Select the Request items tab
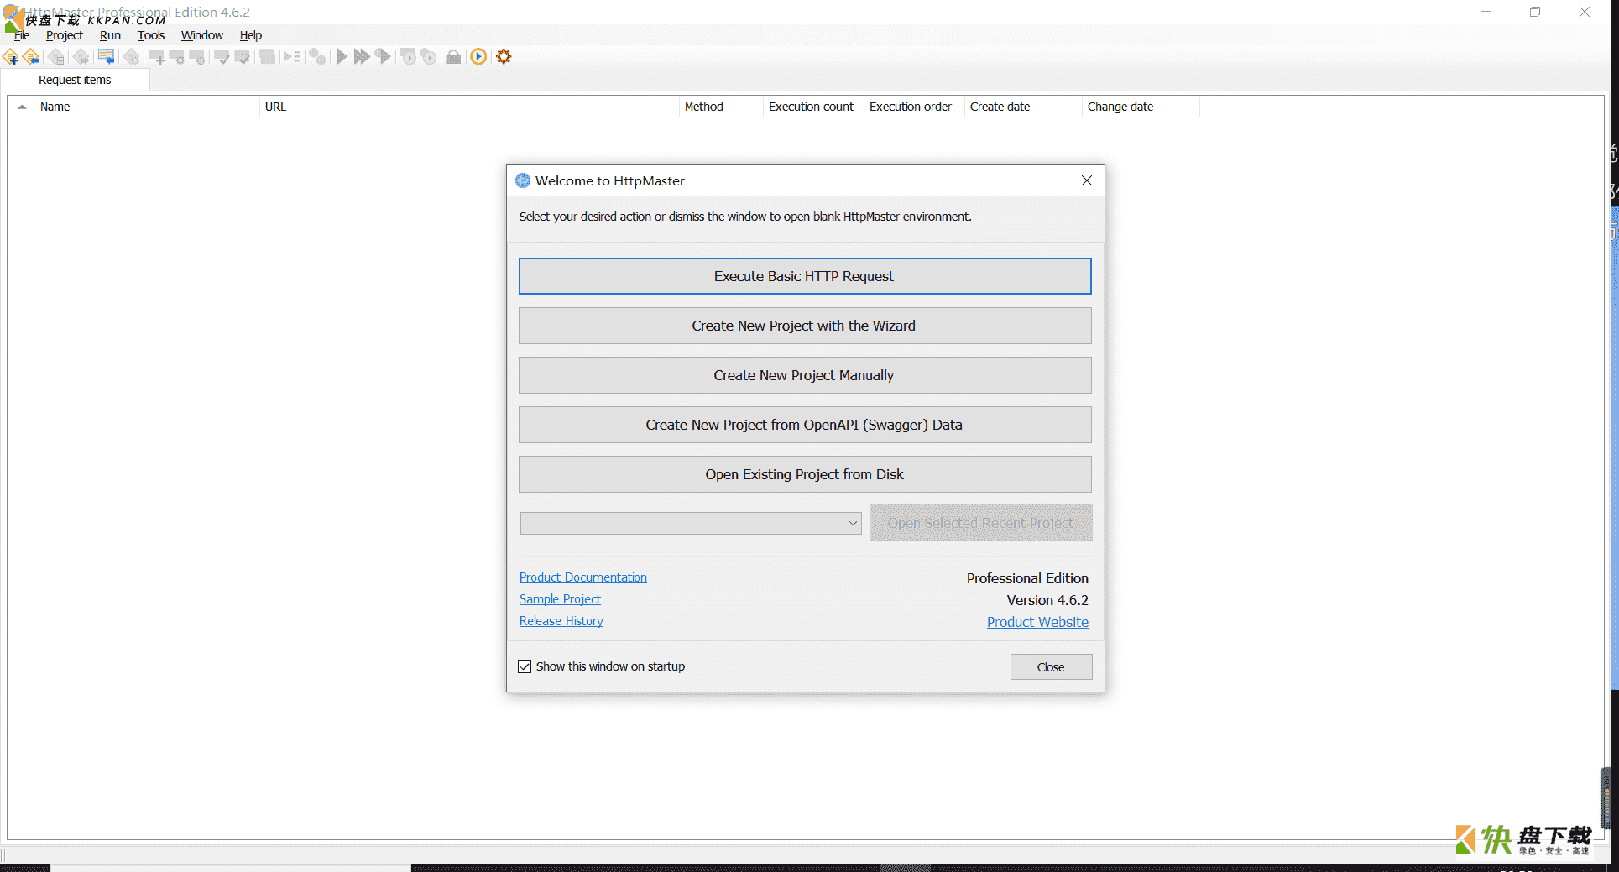1619x872 pixels. [x=75, y=80]
